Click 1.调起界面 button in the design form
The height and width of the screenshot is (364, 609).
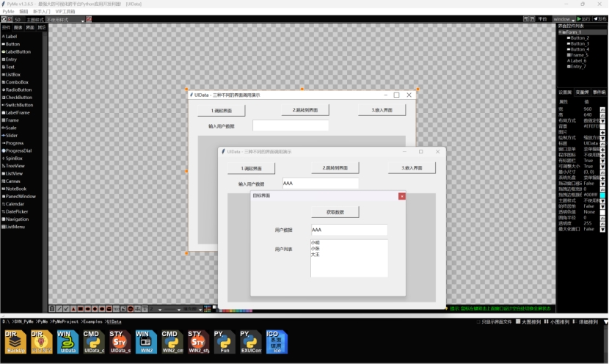[222, 111]
